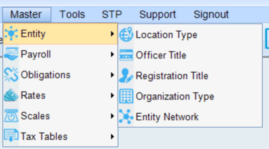
Task: Click the Location Type globe pin icon
Action: 126,34
